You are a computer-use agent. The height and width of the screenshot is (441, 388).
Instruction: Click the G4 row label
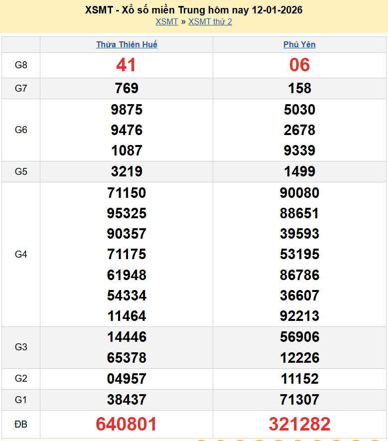[x=21, y=254]
